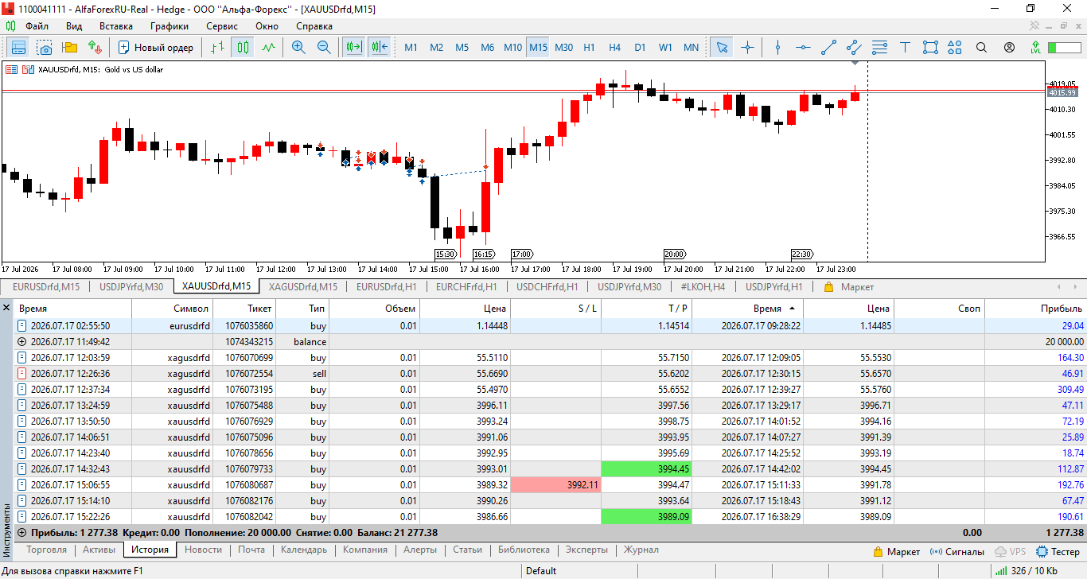Open the Тестер strategy tester
The width and height of the screenshot is (1087, 579).
pyautogui.click(x=1058, y=551)
